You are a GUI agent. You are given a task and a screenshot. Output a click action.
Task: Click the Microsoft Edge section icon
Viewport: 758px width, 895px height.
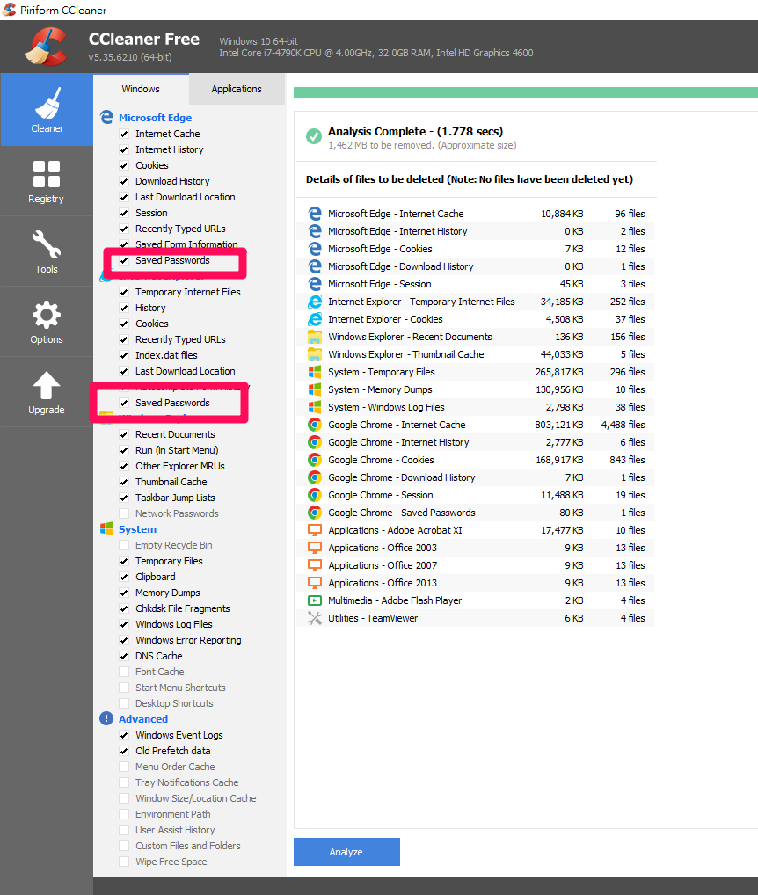coord(106,117)
